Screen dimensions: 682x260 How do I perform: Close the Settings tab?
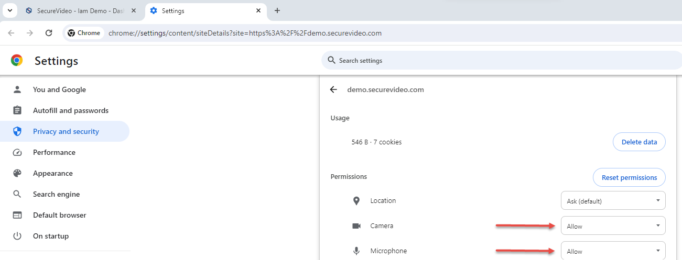(258, 10)
